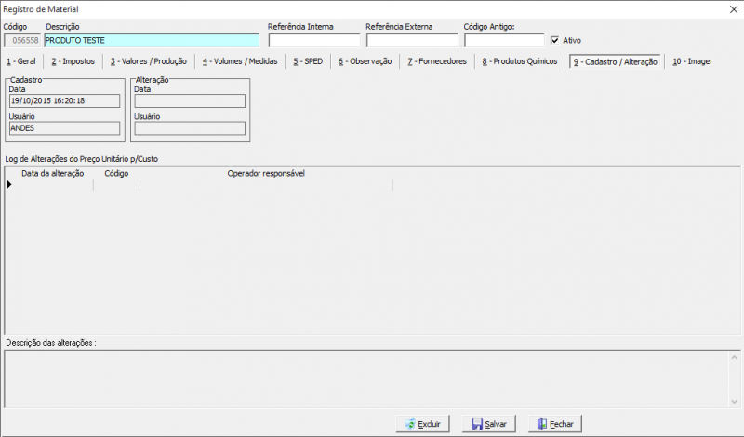The width and height of the screenshot is (744, 437).
Task: Click the Alteração Data field
Action: tap(190, 100)
